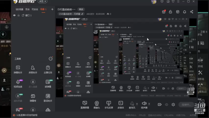Image resolution: width=209 pixels, height=118 pixels.
Task: Switch to the 锁的场景 scene tab
Action: point(19,9)
